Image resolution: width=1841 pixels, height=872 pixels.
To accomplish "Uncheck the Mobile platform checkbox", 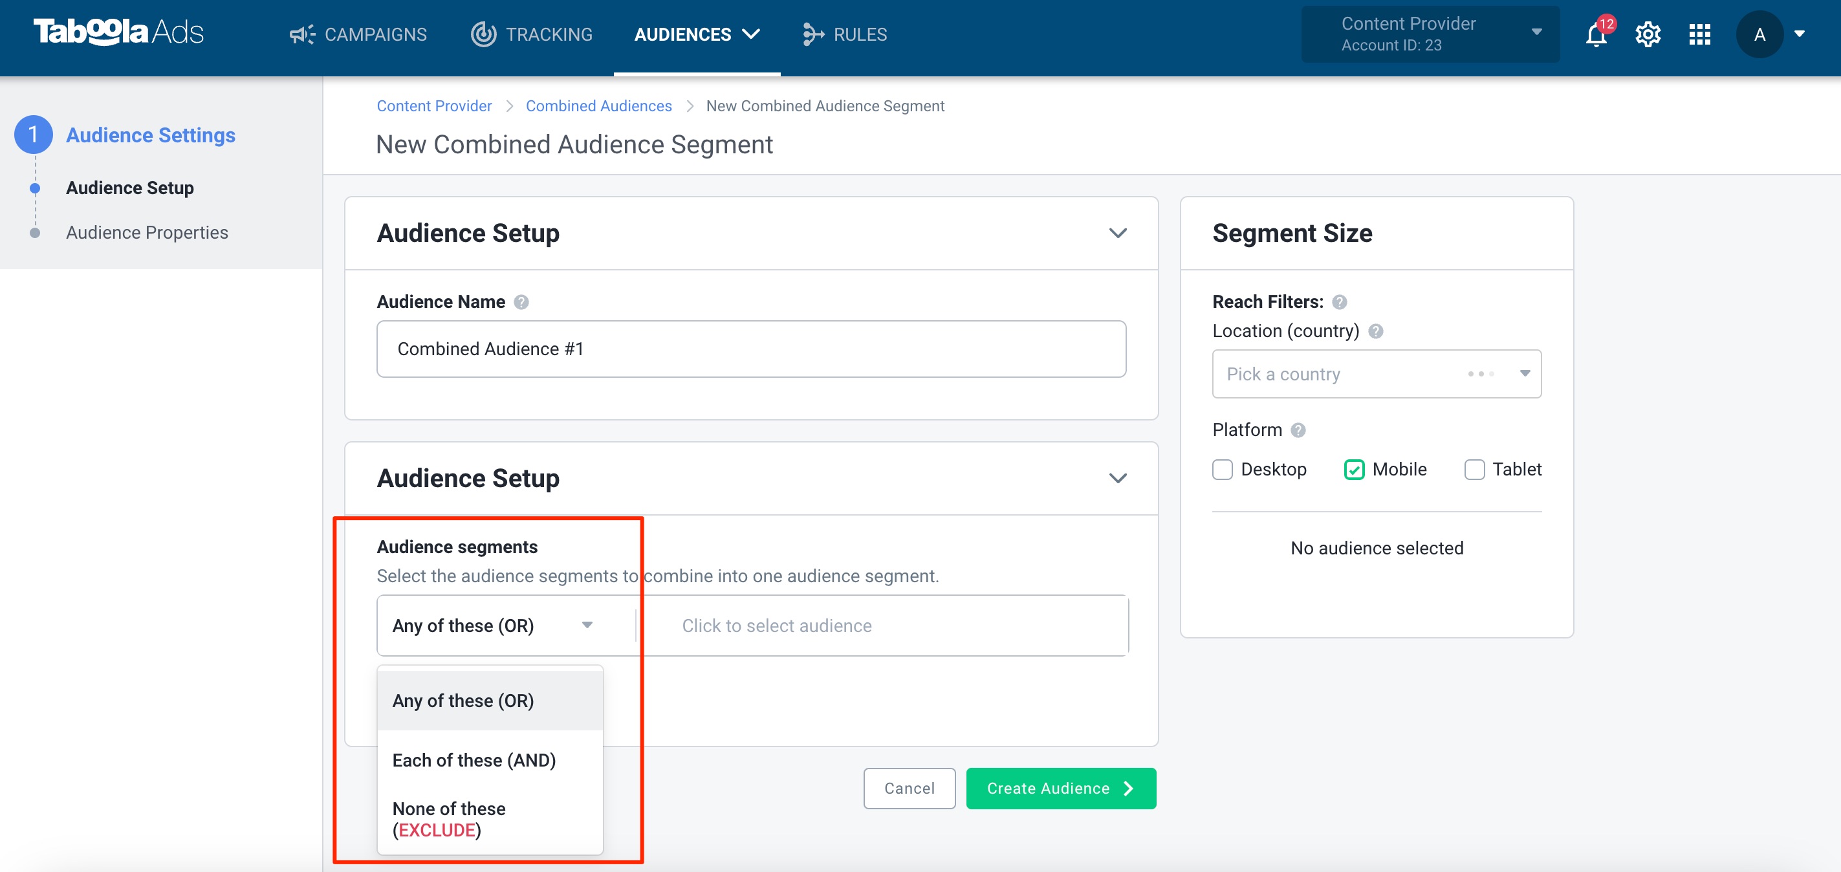I will tap(1354, 470).
